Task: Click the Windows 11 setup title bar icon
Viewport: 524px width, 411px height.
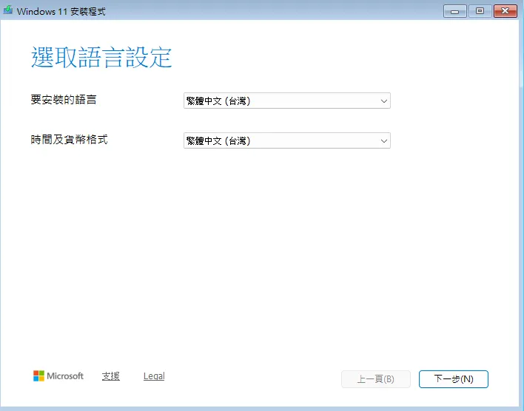Action: click(7, 10)
